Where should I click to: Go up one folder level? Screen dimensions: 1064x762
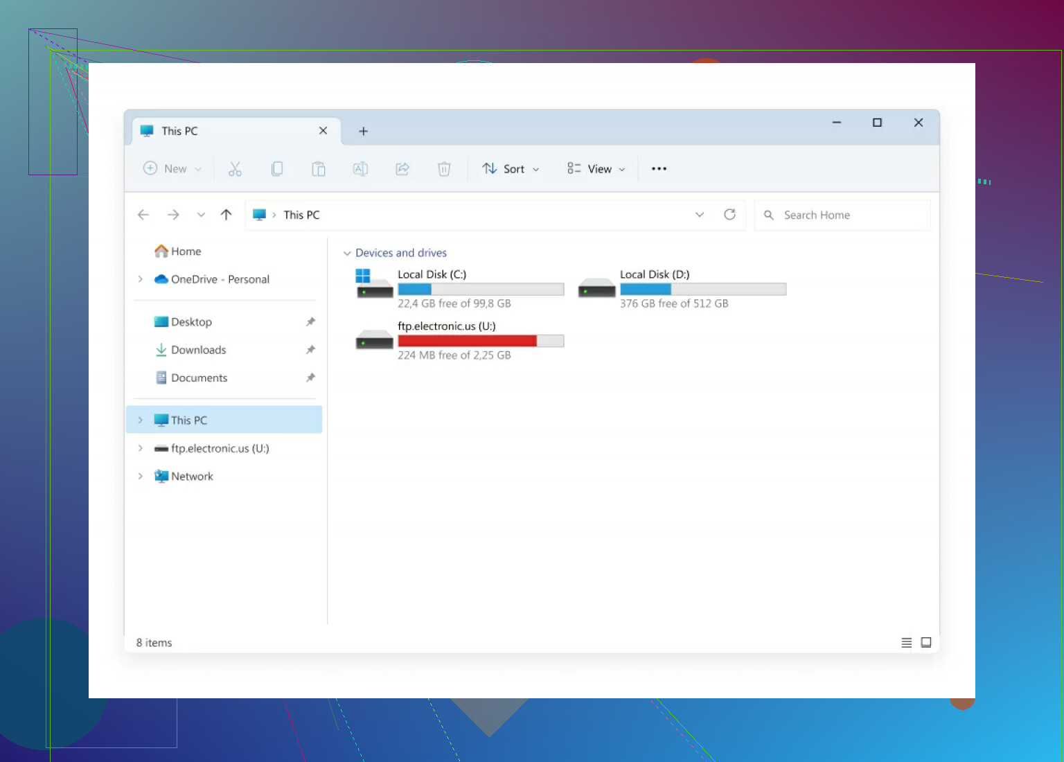click(x=226, y=215)
